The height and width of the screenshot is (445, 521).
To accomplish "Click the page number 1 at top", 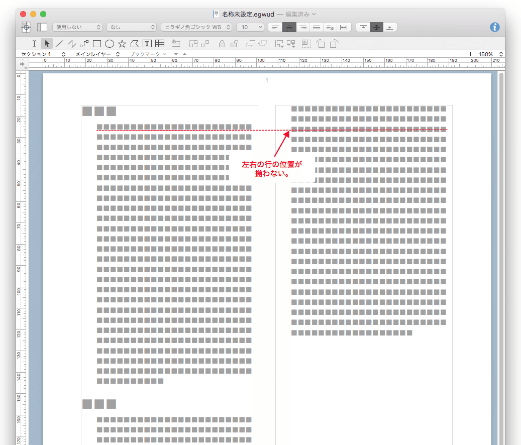I will click(266, 80).
